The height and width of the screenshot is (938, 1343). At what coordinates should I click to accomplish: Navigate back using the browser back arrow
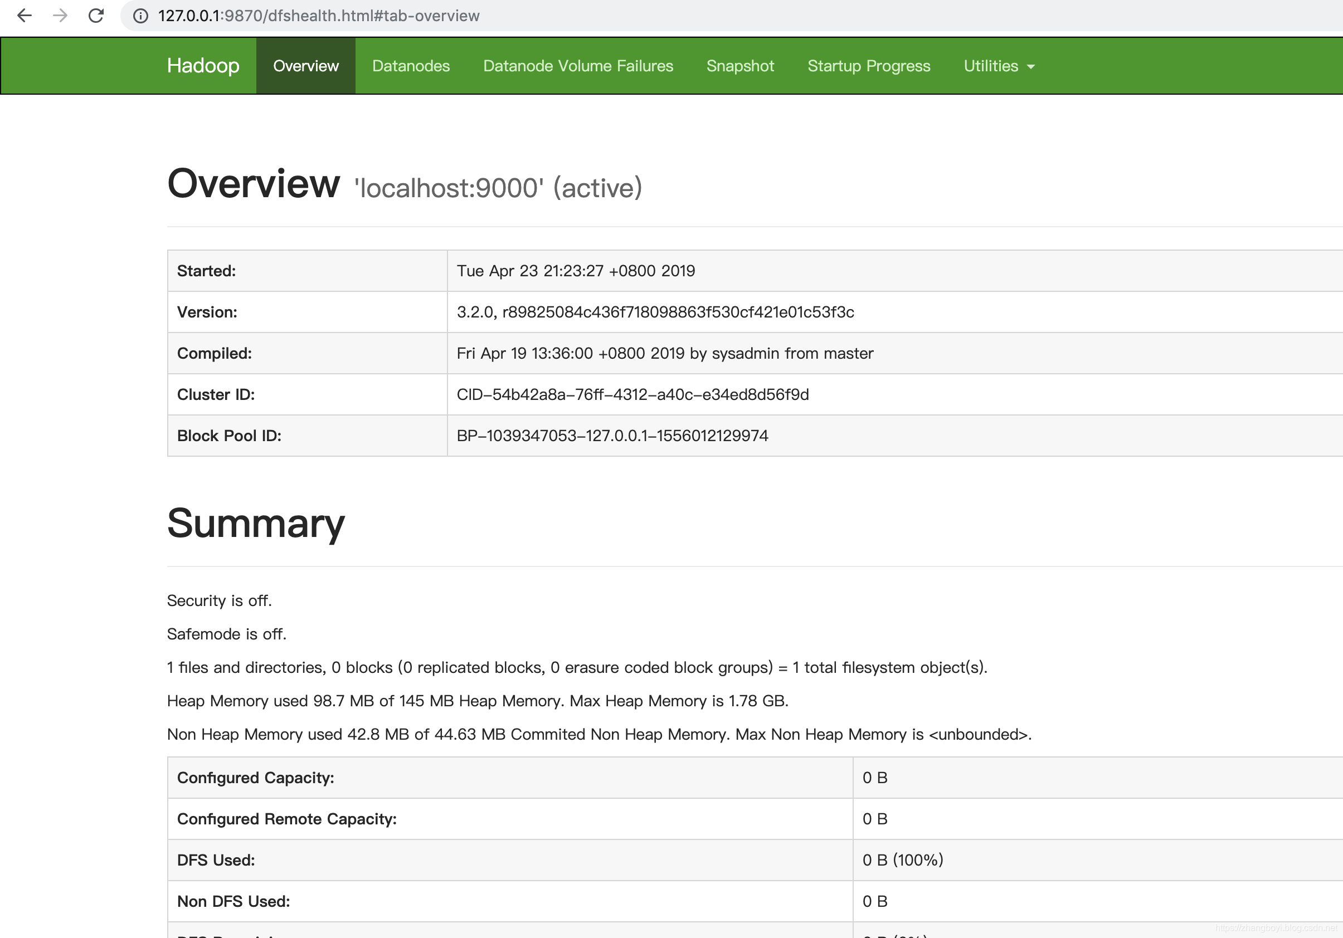coord(25,16)
